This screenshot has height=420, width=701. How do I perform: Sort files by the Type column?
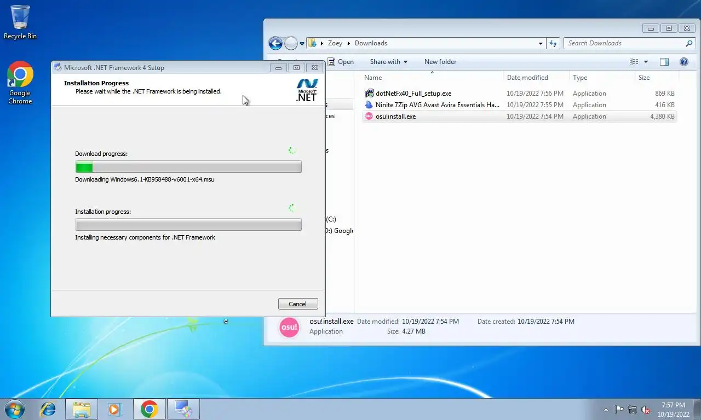[602, 78]
